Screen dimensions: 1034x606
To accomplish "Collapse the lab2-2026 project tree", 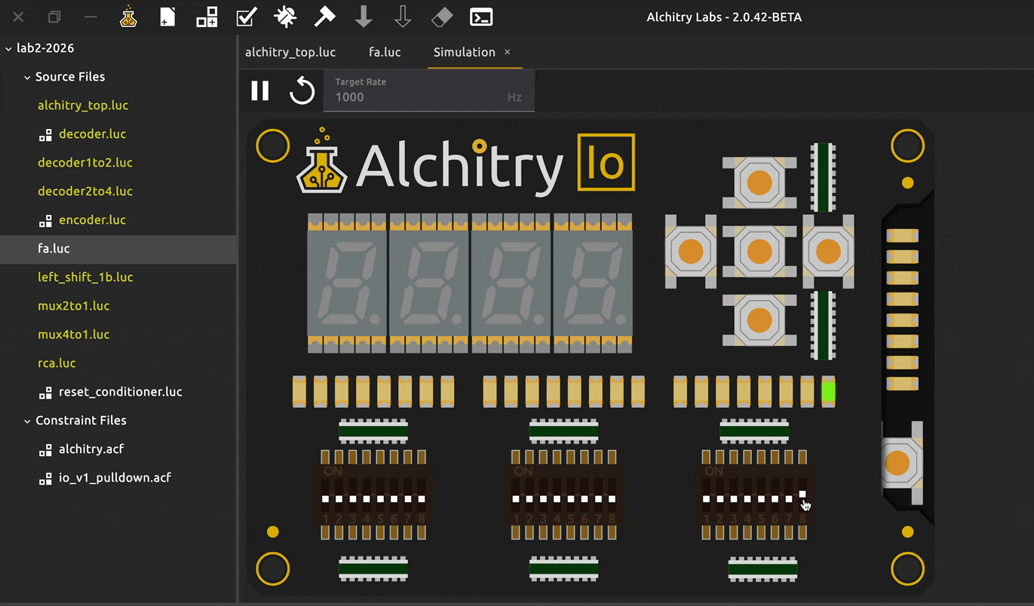I will click(x=9, y=48).
